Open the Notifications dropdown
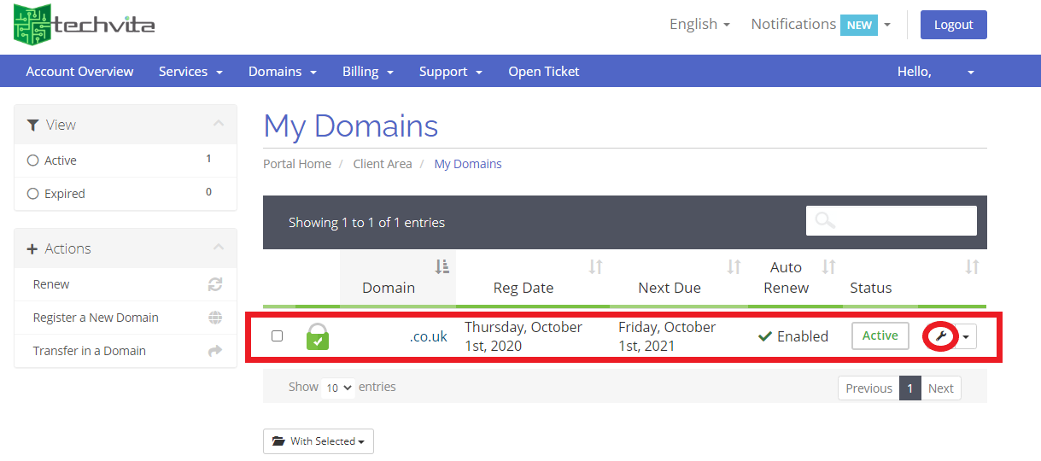This screenshot has height=461, width=1041. [x=821, y=24]
